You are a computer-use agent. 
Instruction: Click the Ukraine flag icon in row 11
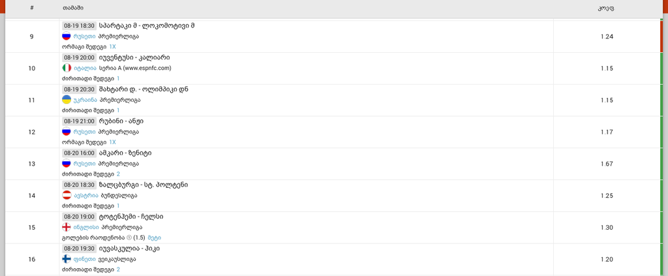pyautogui.click(x=67, y=100)
